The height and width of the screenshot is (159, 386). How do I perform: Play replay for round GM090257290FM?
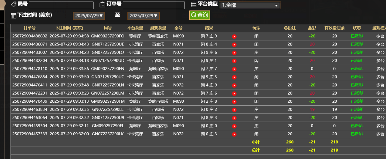tap(234, 102)
